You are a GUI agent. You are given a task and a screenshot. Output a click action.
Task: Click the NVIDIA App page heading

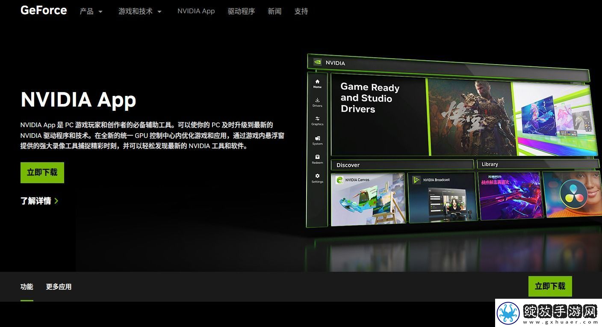point(78,100)
